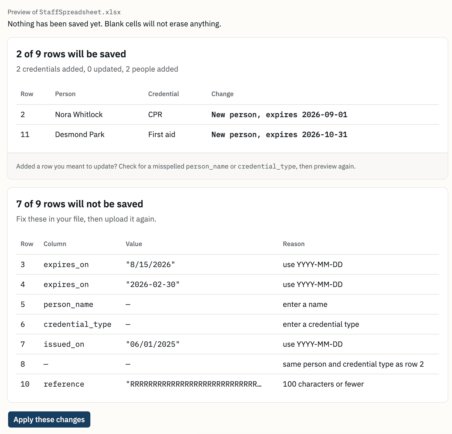The height and width of the screenshot is (434, 452).
Task: Click the StaffSpreadsheet.xlsx file name
Action: point(80,12)
